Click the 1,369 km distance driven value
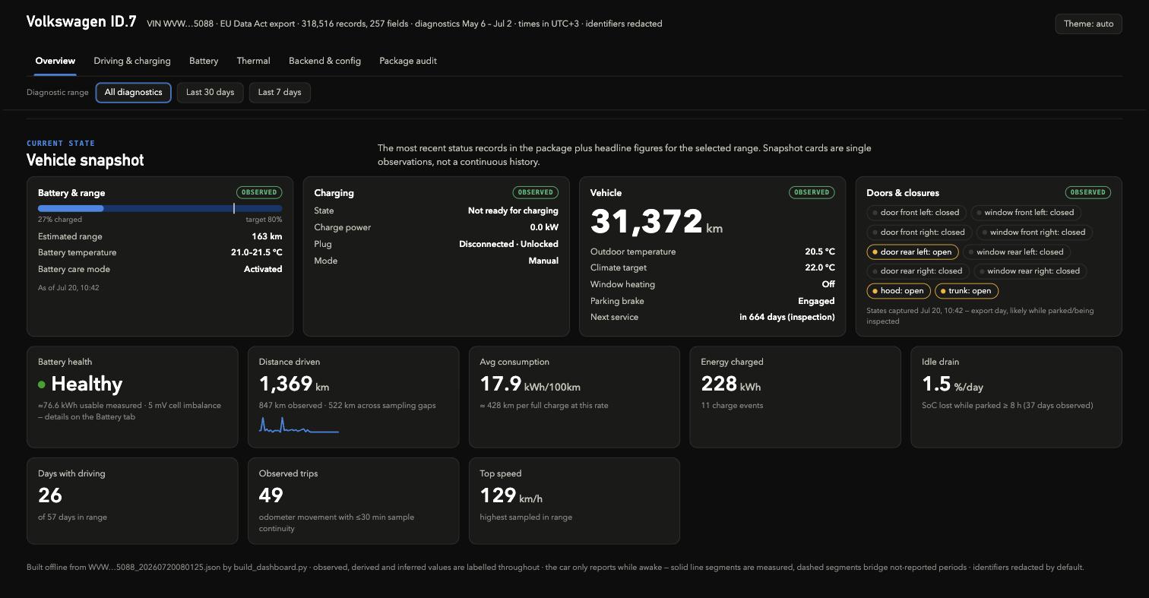1149x598 pixels. click(x=294, y=384)
